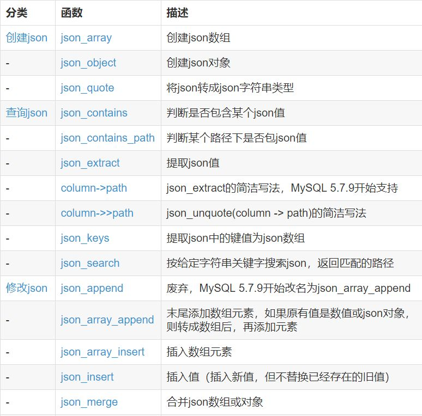Follow the json_insert function link

[x=87, y=377]
